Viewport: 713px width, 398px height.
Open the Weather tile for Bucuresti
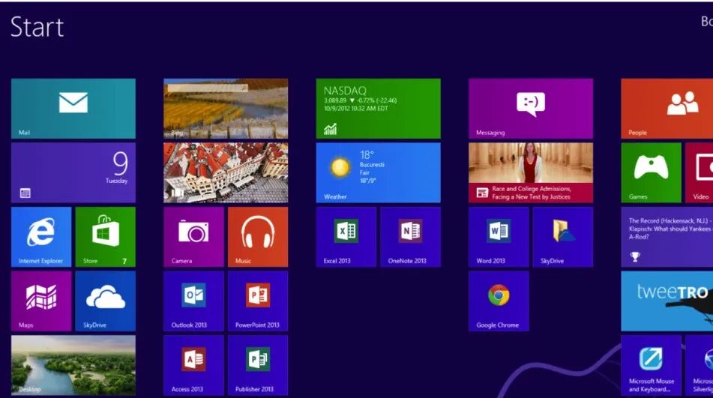(x=379, y=172)
